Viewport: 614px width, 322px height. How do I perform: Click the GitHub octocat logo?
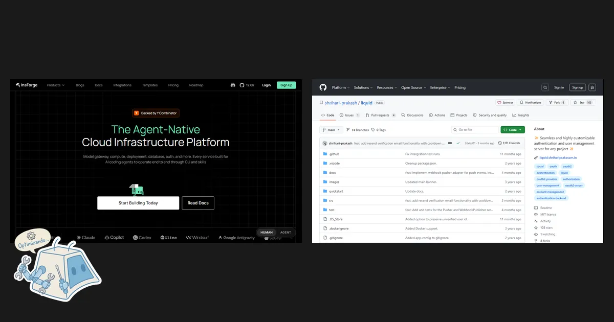(323, 87)
